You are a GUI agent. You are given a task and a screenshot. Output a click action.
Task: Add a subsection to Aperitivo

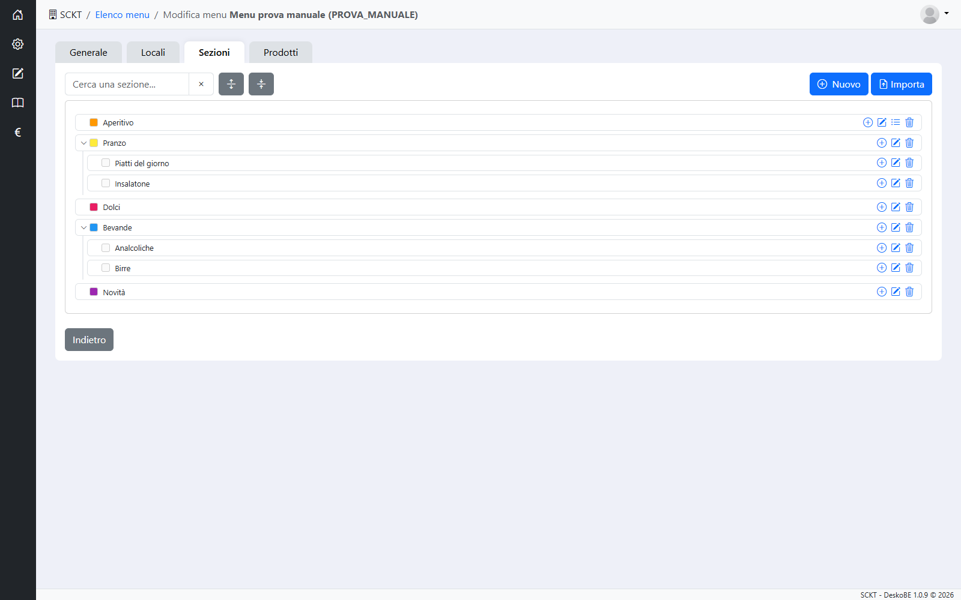click(868, 122)
